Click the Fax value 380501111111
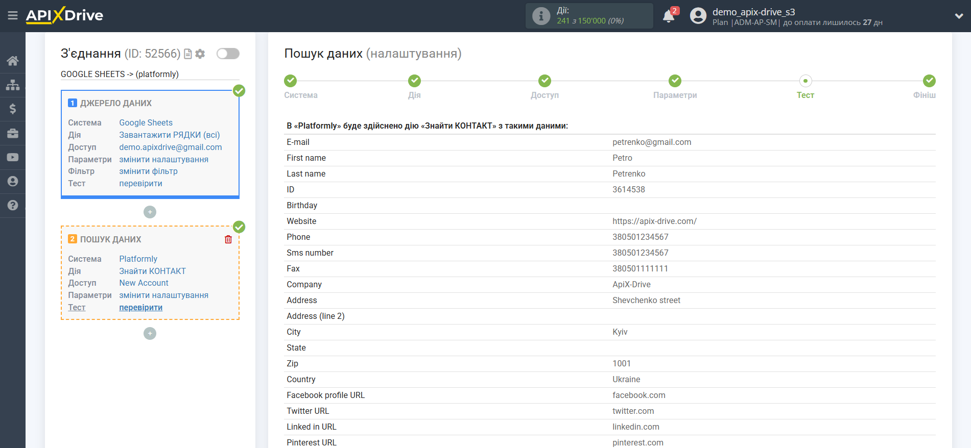The height and width of the screenshot is (448, 971). coord(640,269)
